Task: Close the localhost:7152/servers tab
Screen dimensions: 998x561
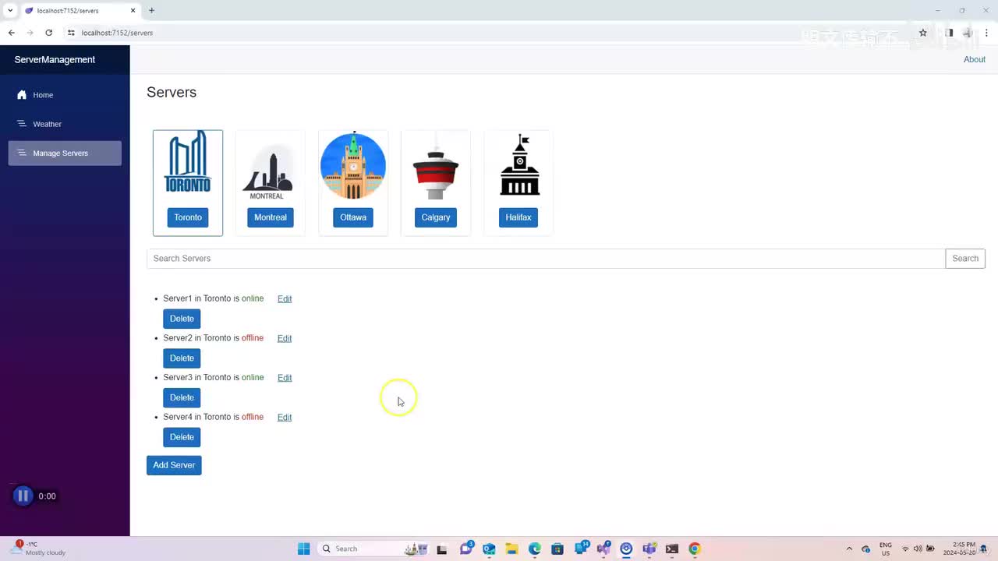Action: point(133,11)
